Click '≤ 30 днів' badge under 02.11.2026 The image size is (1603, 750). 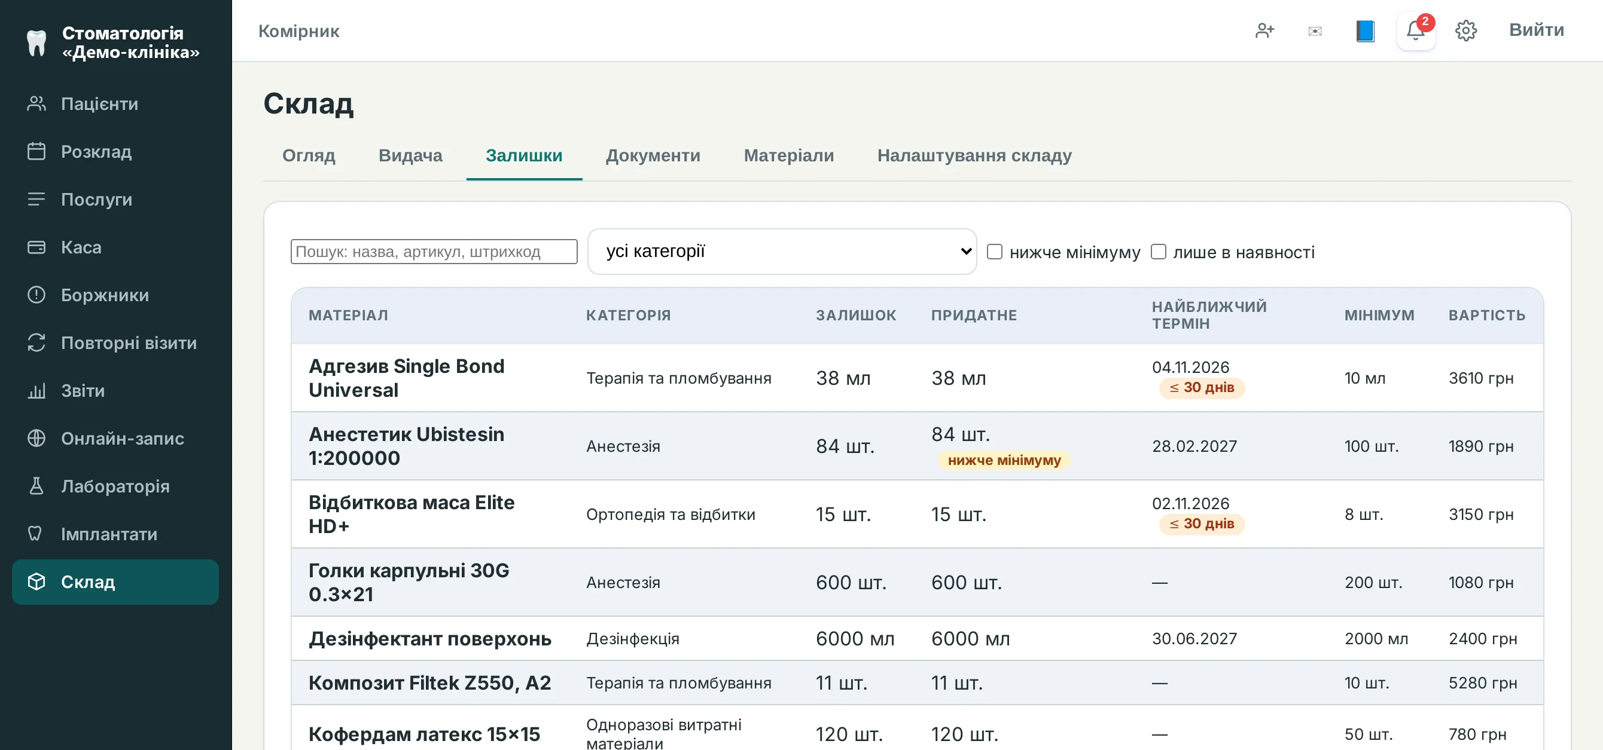[1201, 524]
